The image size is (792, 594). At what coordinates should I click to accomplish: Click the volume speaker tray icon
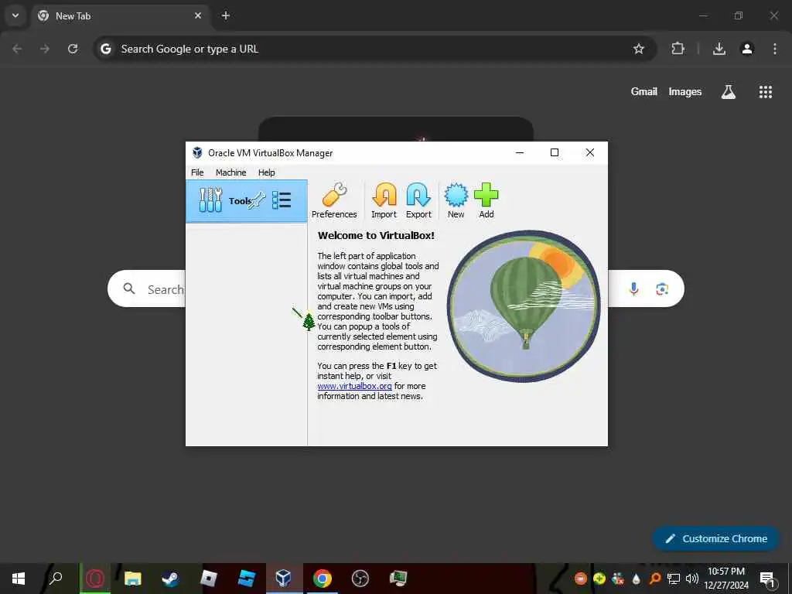[x=692, y=579]
